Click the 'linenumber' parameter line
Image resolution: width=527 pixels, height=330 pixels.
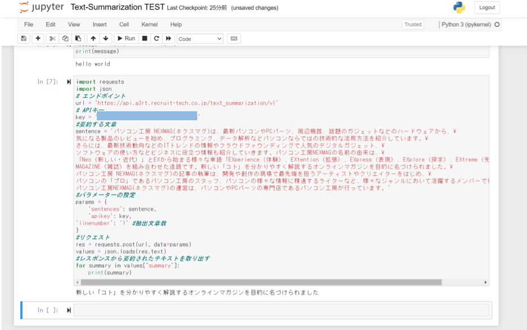coord(121,223)
